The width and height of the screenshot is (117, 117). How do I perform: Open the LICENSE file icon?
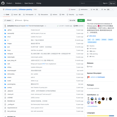coord(5,98)
